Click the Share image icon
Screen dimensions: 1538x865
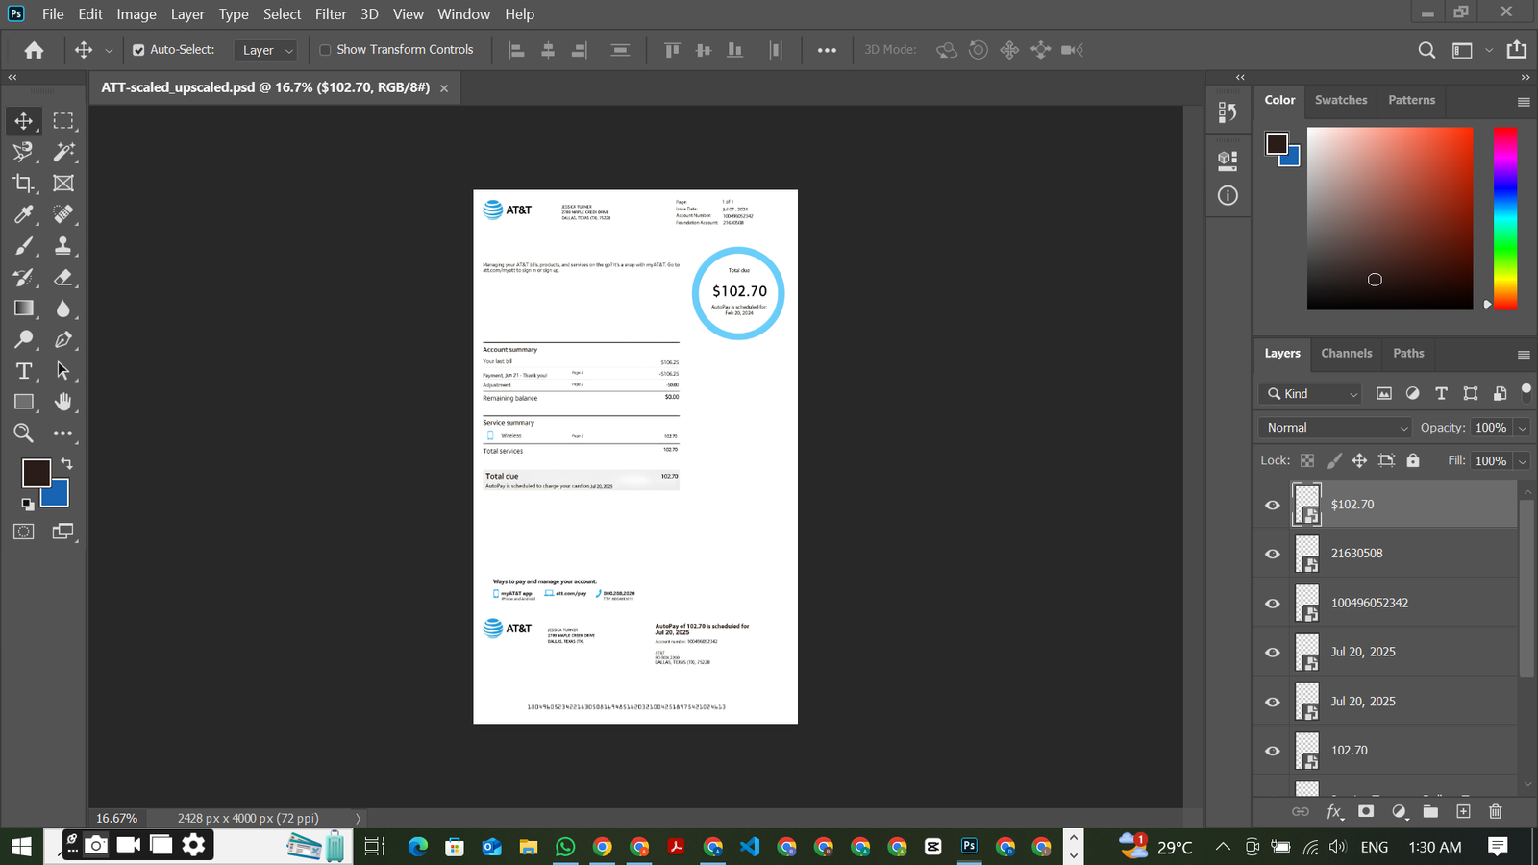point(1517,49)
